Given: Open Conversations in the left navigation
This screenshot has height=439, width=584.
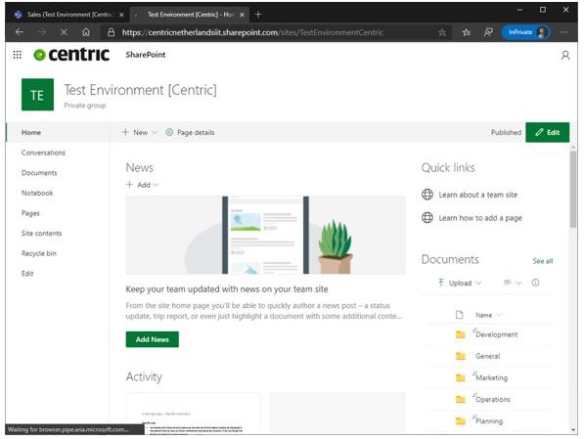Looking at the screenshot, I should 43,153.
